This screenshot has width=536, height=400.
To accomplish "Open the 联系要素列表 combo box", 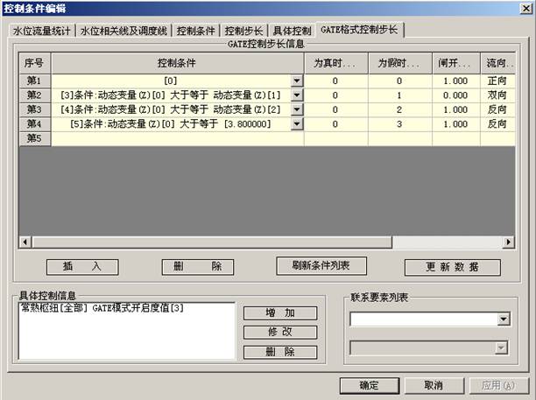I will 503,320.
